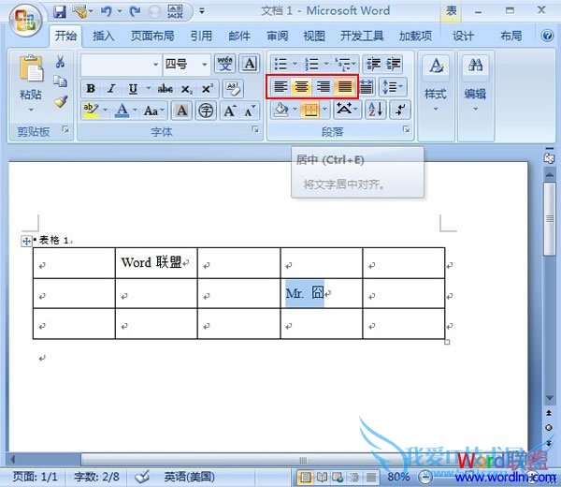The width and height of the screenshot is (561, 487).
Task: Cut the selection with the scissors icon
Action: tap(61, 62)
